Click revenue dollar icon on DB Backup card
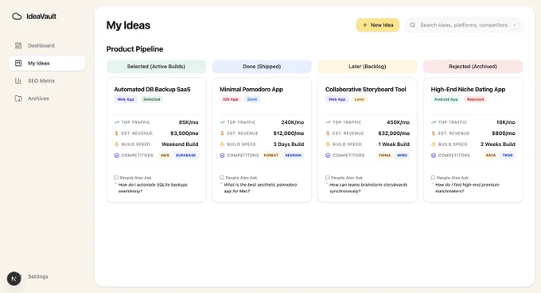Screen dimensions: 541x293 pos(117,133)
